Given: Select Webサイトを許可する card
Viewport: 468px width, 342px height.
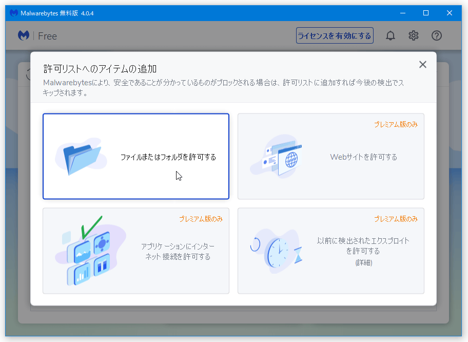Looking at the screenshot, I should 330,156.
